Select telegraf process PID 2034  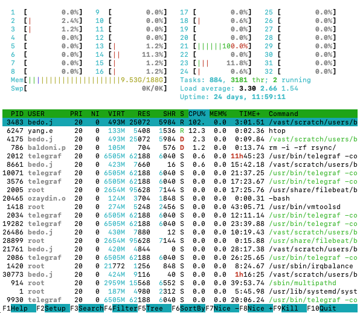(180, 215)
